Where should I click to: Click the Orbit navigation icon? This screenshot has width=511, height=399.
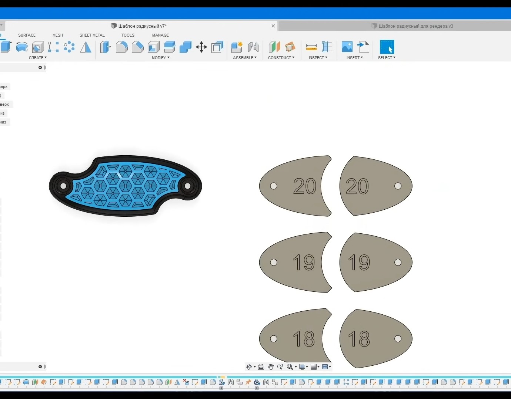tap(249, 367)
